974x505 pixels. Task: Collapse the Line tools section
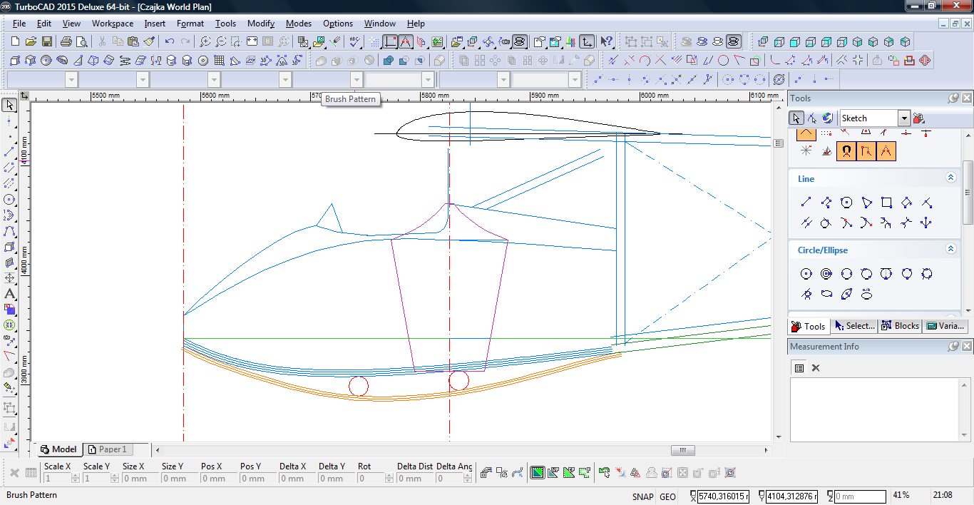[x=950, y=178]
